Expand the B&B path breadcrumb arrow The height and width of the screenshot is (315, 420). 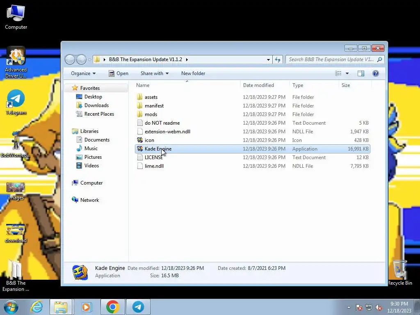tap(187, 59)
